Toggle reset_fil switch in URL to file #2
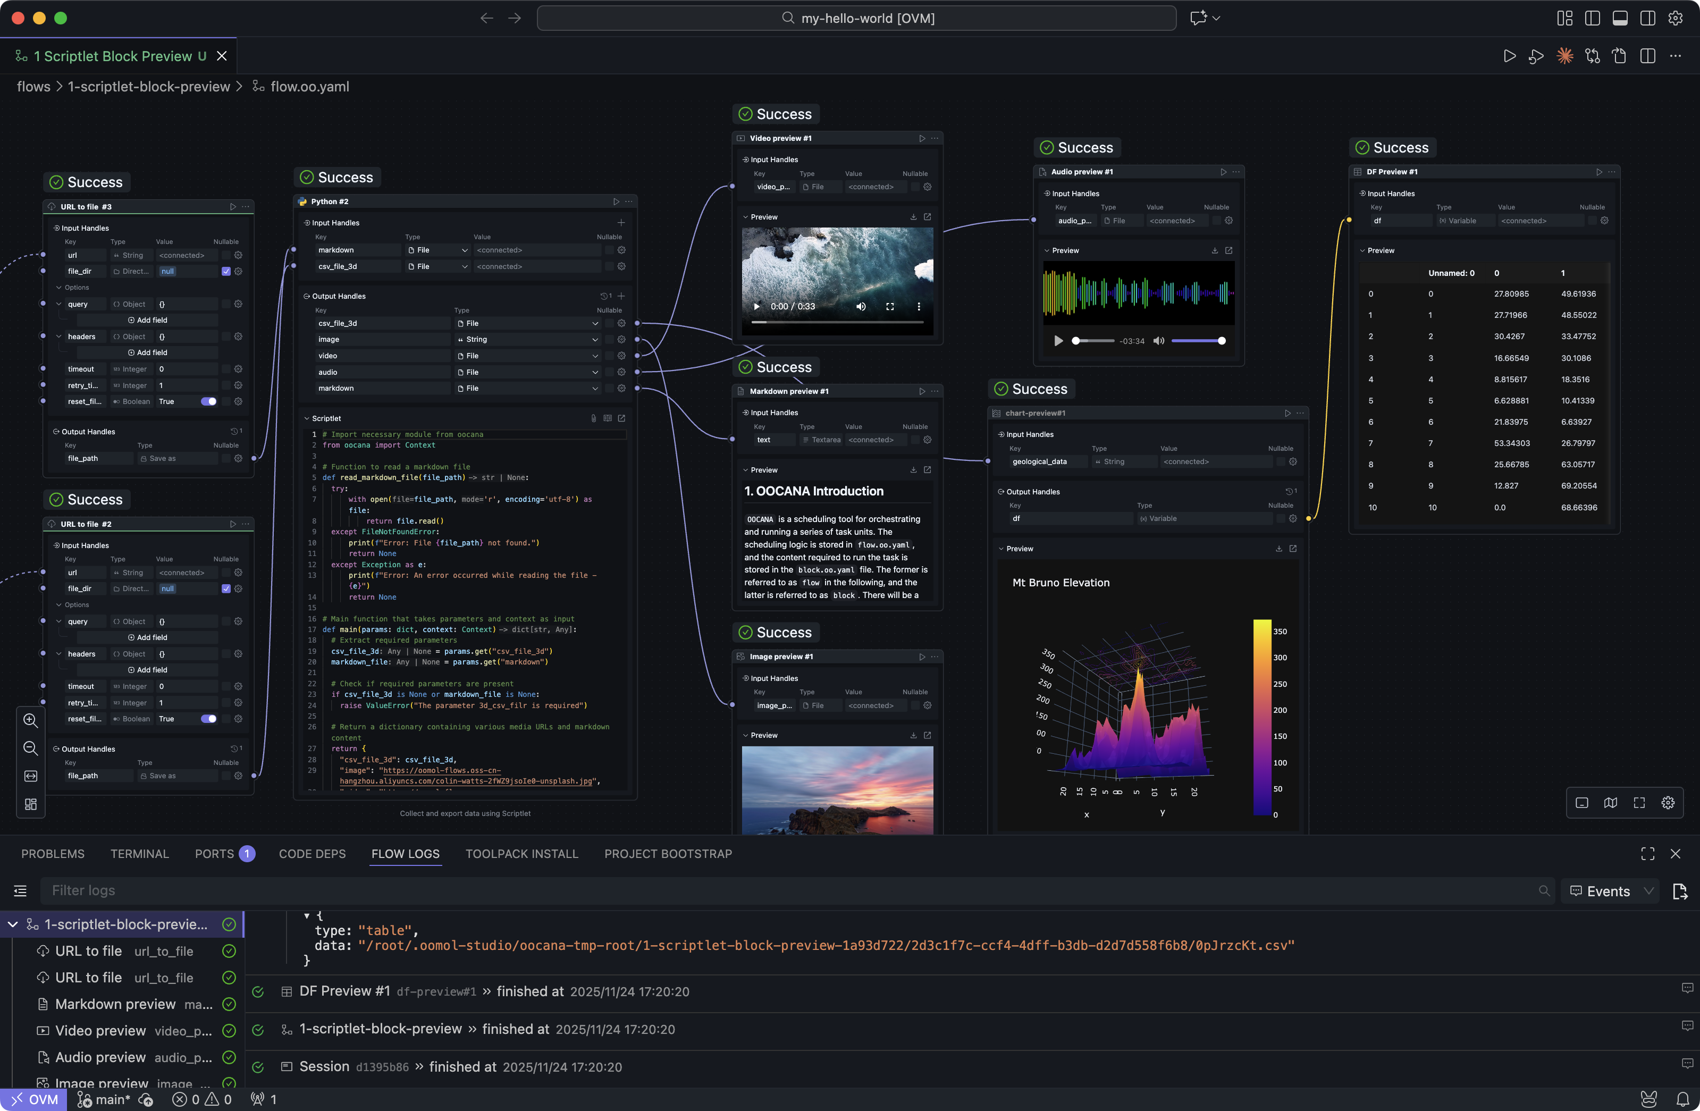 coord(208,719)
